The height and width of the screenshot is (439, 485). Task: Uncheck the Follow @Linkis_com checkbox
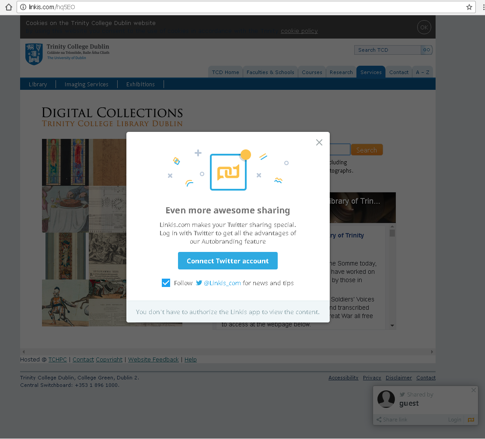pyautogui.click(x=166, y=283)
